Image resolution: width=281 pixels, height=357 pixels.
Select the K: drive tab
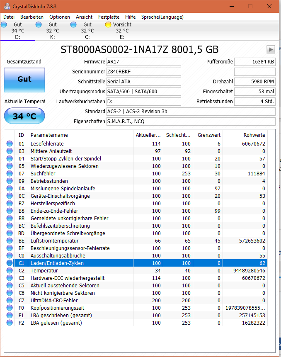53,31
